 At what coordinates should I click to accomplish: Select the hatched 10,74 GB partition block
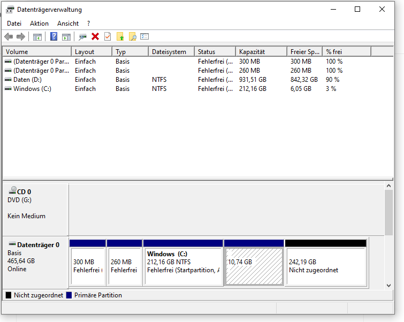254,263
